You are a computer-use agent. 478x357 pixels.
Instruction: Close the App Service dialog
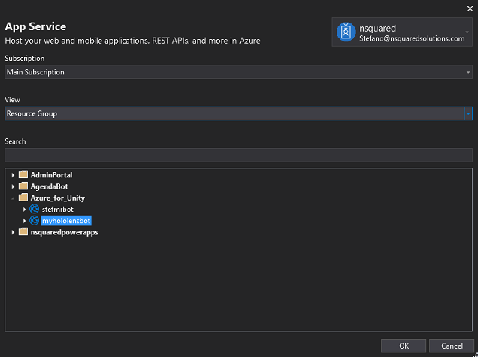470,8
